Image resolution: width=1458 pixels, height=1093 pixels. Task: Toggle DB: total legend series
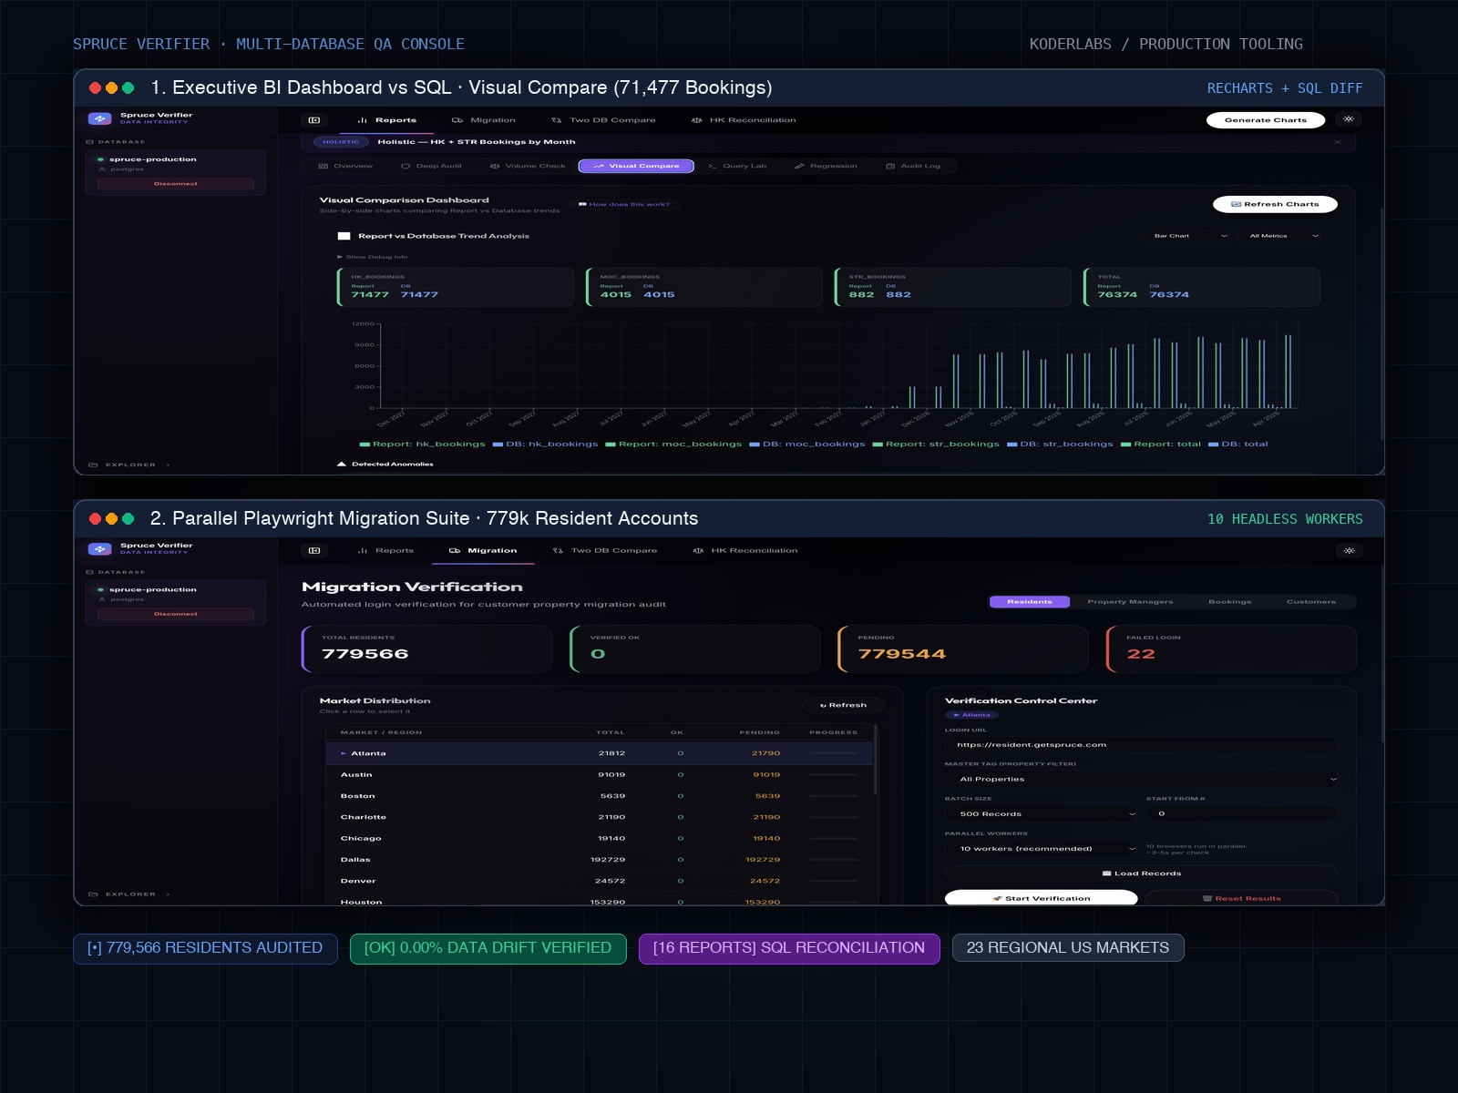[1237, 444]
